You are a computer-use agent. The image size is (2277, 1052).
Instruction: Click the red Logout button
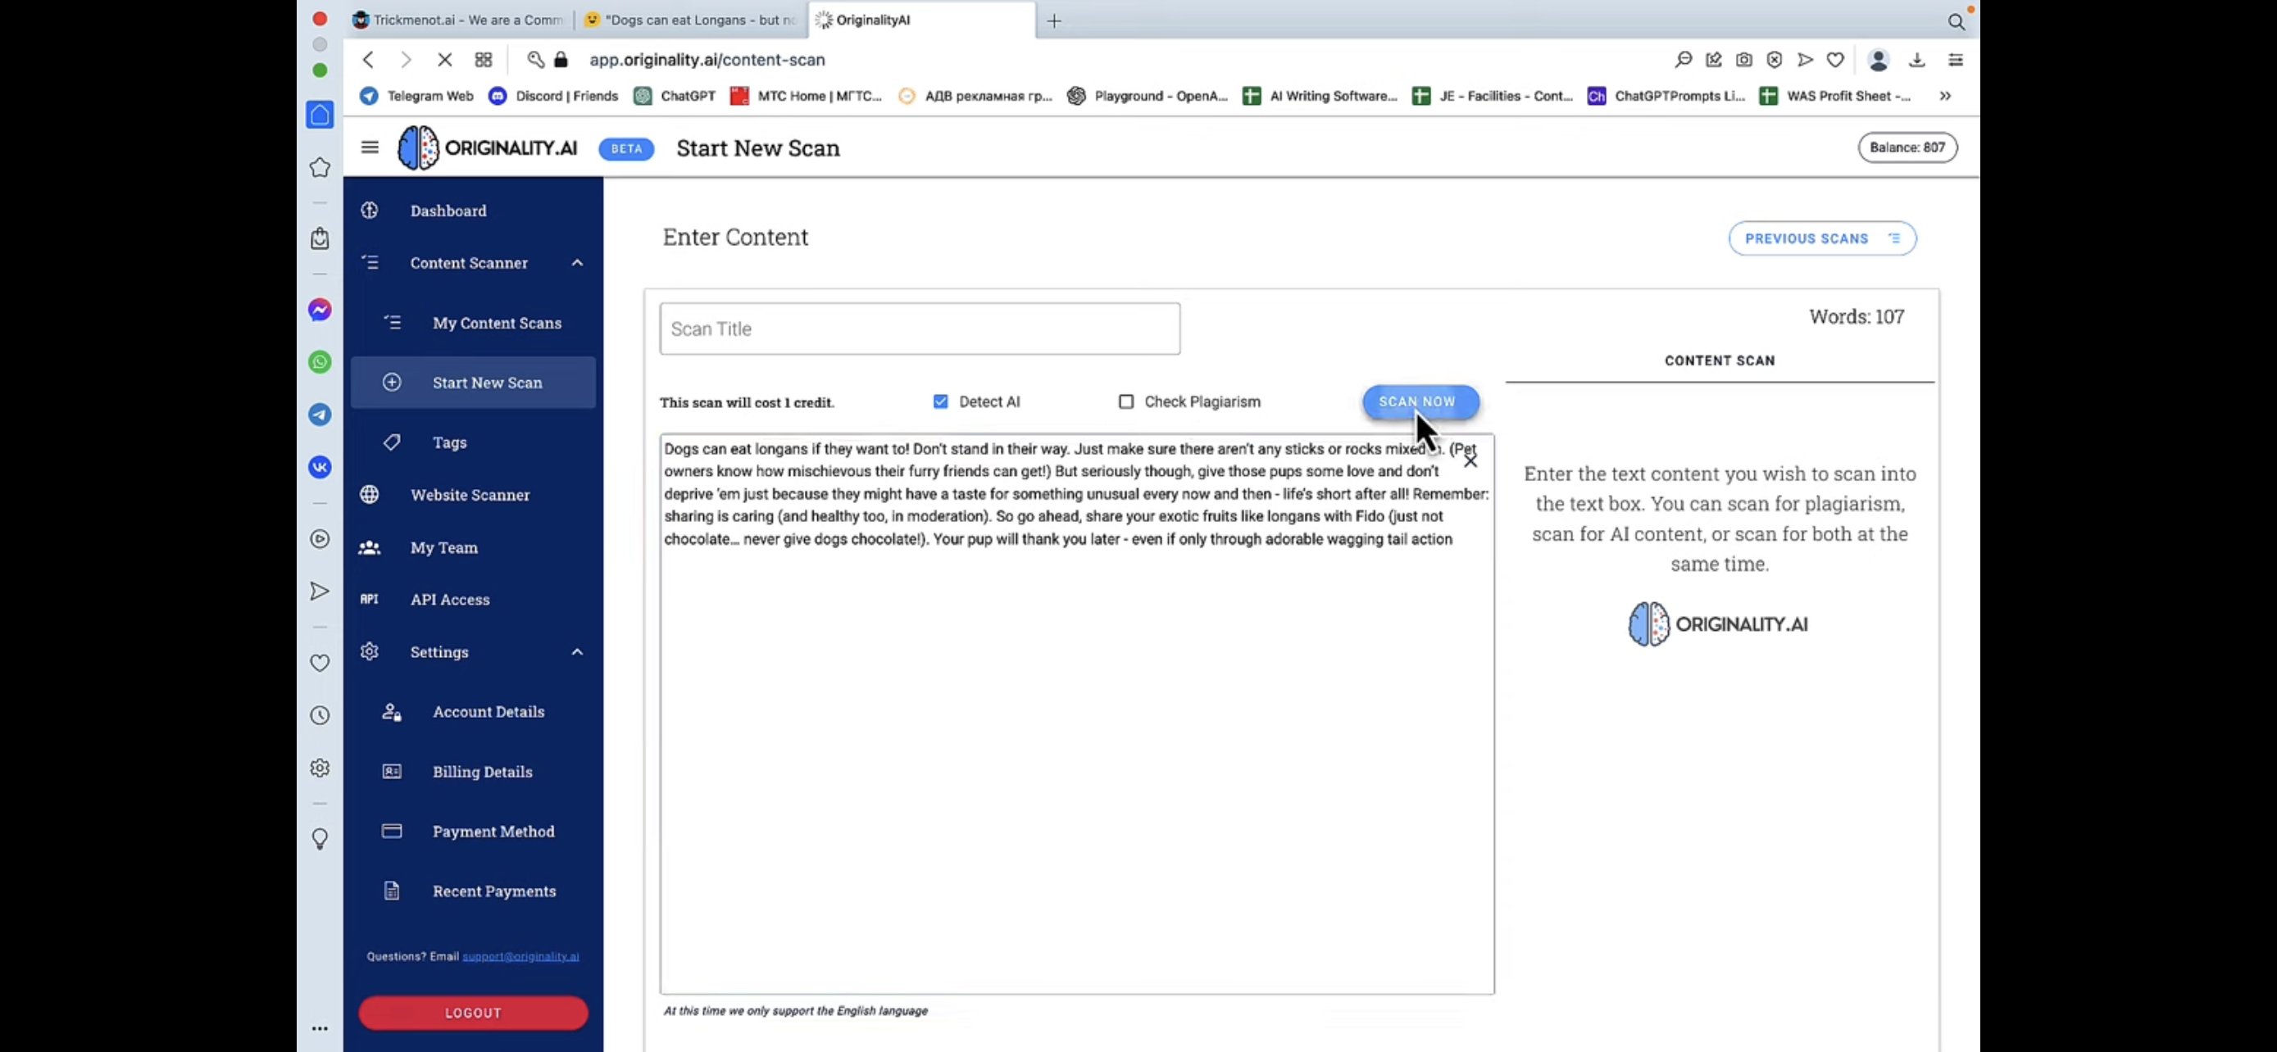coord(473,1012)
